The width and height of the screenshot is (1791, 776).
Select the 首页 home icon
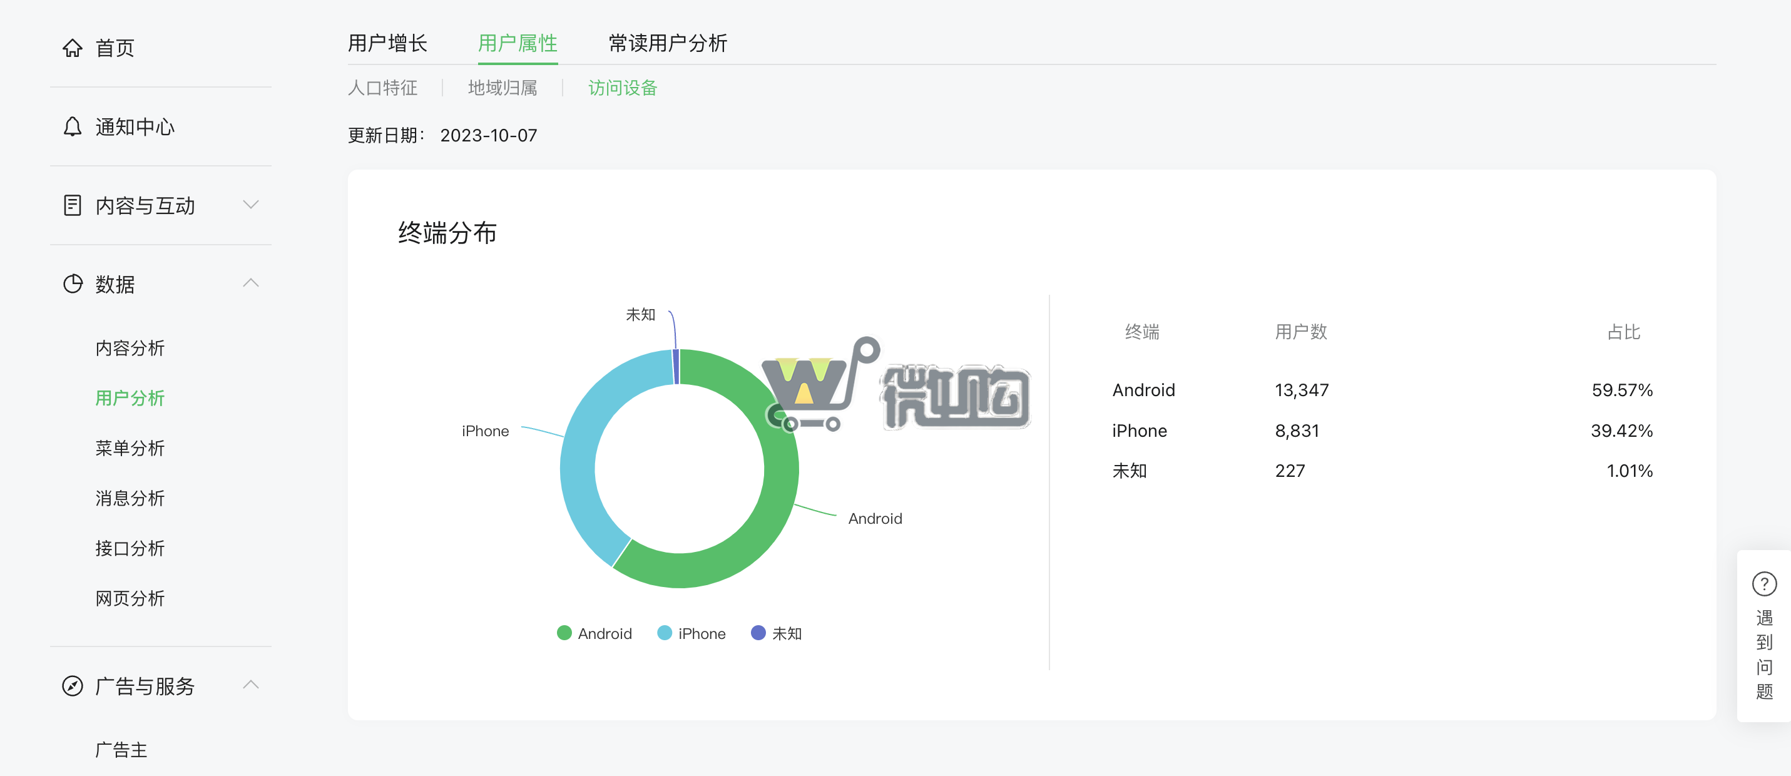point(74,48)
